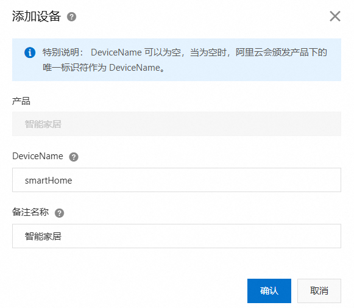Focus the 备注名称 input field
Viewport: 354px width, 308px height.
(x=177, y=236)
